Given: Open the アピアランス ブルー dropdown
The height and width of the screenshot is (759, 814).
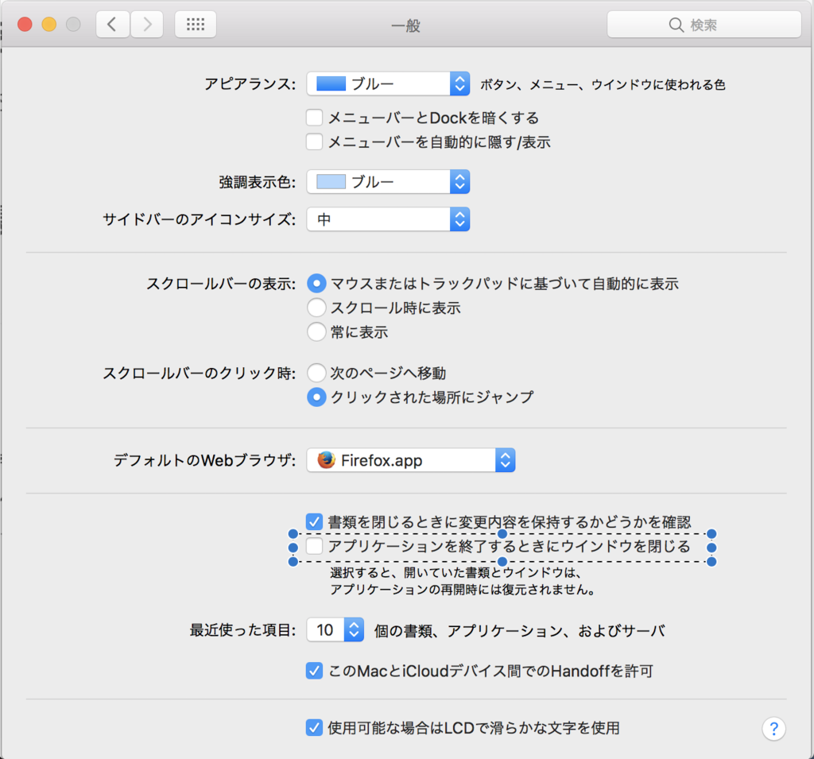Looking at the screenshot, I should point(388,83).
